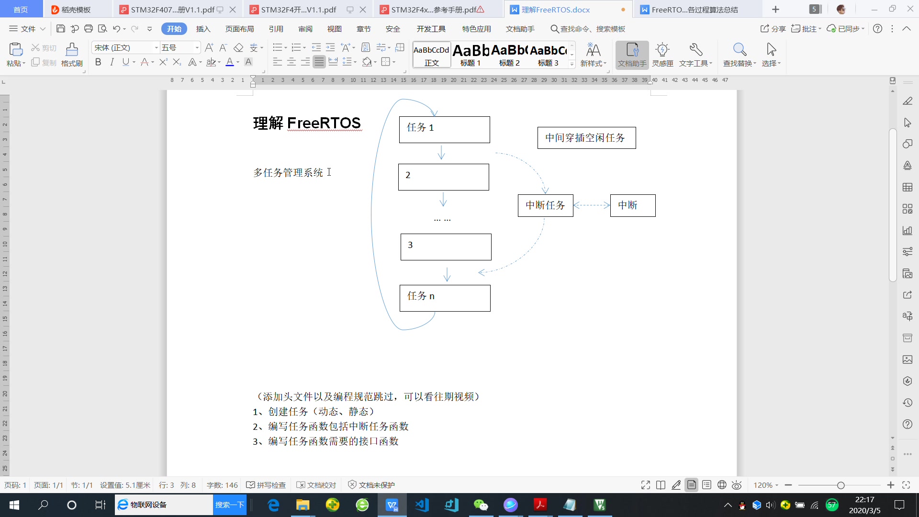Toggle page layout view in status bar
Image resolution: width=919 pixels, height=517 pixels.
(691, 485)
